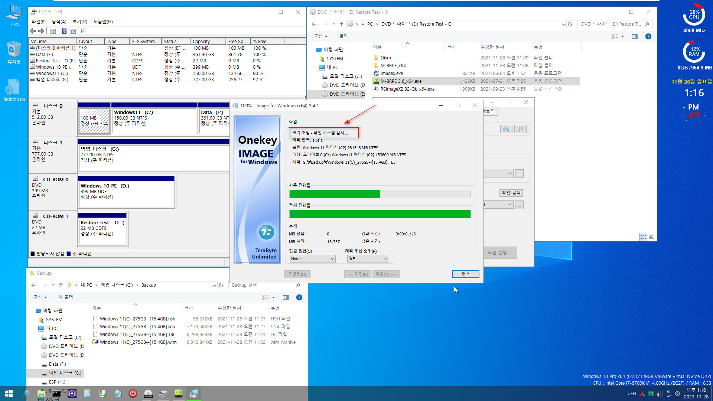
Task: Switch to details view in DVD explorer status bar
Action: coord(643,237)
